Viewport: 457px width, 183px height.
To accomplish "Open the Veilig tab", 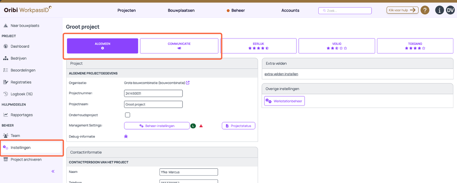I will point(337,46).
